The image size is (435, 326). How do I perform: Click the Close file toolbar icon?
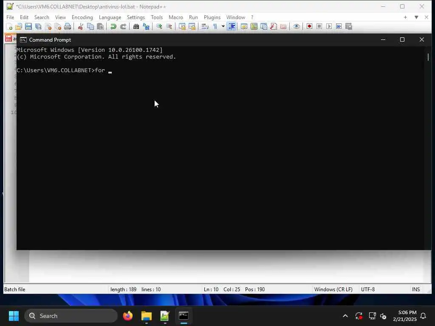click(x=48, y=27)
